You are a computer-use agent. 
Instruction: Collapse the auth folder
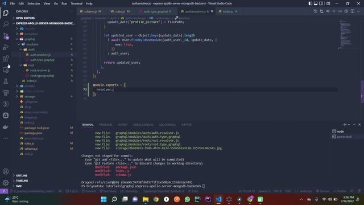pos(43,50)
